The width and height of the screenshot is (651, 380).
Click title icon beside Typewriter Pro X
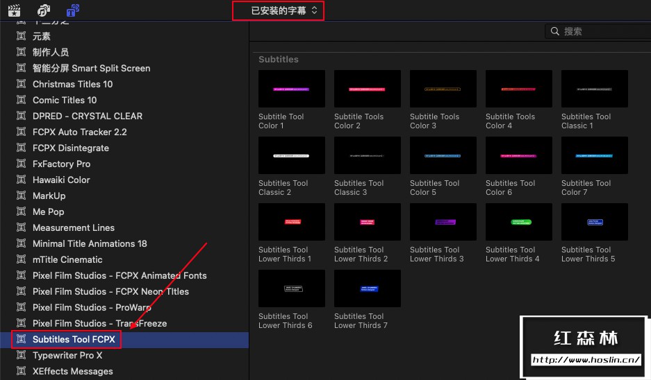(x=21, y=355)
